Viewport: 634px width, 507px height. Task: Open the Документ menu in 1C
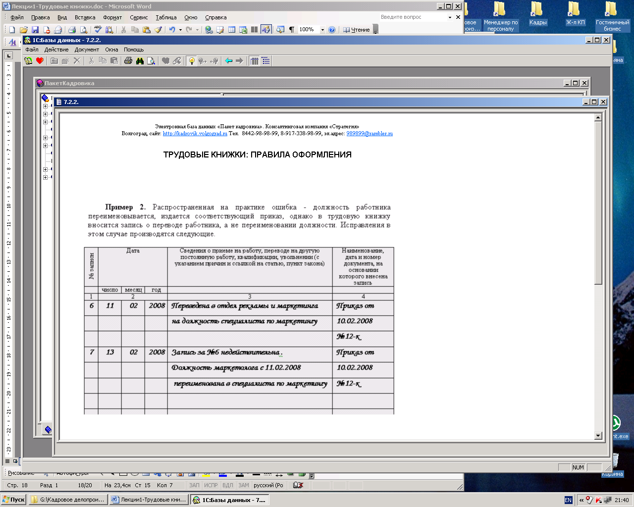87,50
